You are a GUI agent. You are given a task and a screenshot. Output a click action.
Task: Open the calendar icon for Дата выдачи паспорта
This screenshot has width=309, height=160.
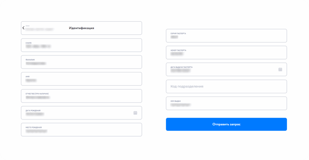[280, 69]
